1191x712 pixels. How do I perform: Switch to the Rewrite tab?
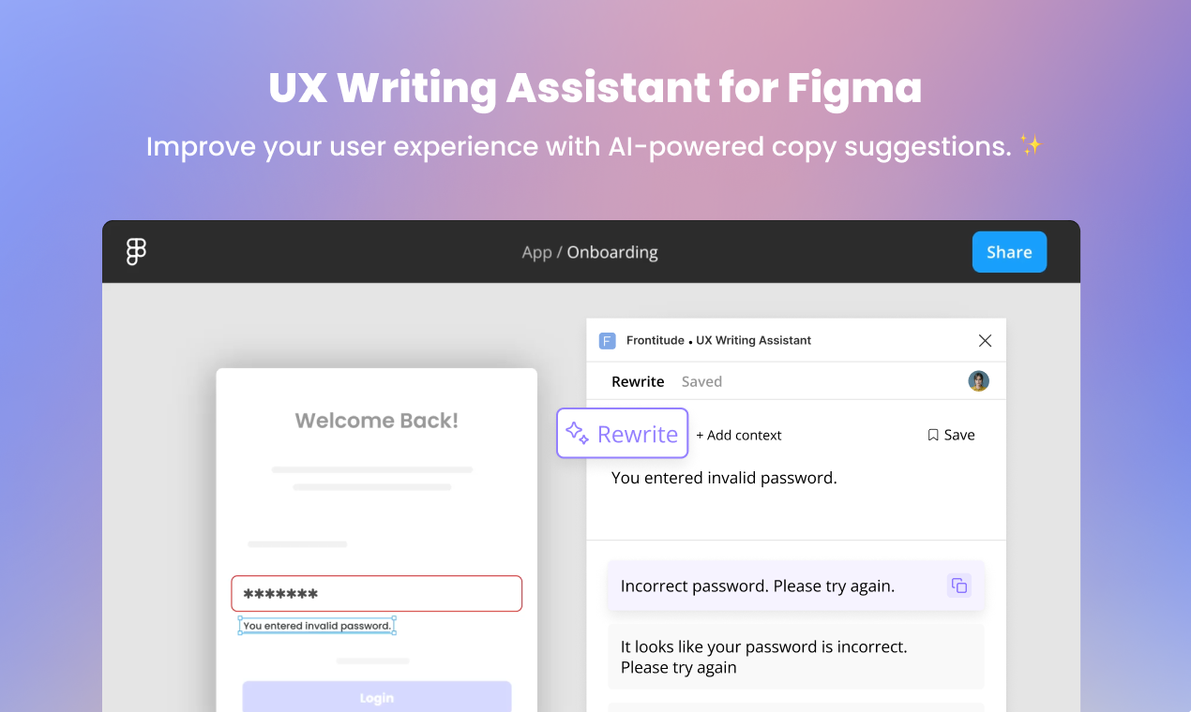pyautogui.click(x=638, y=381)
